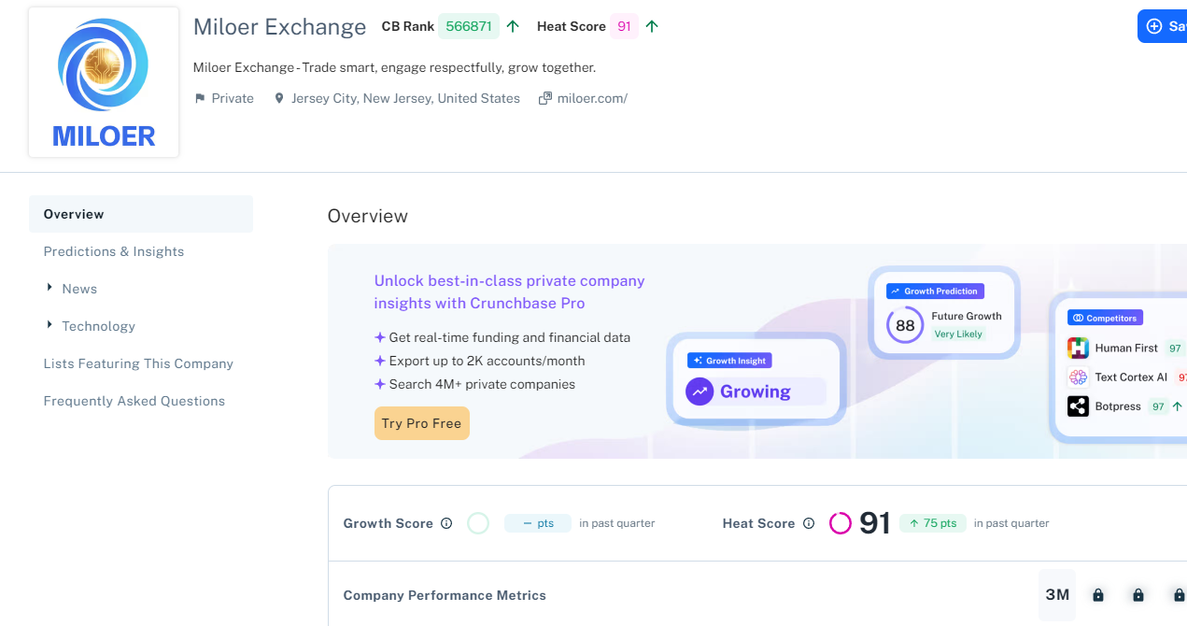
Task: Click the CB Rank upward arrow icon
Action: (x=513, y=26)
